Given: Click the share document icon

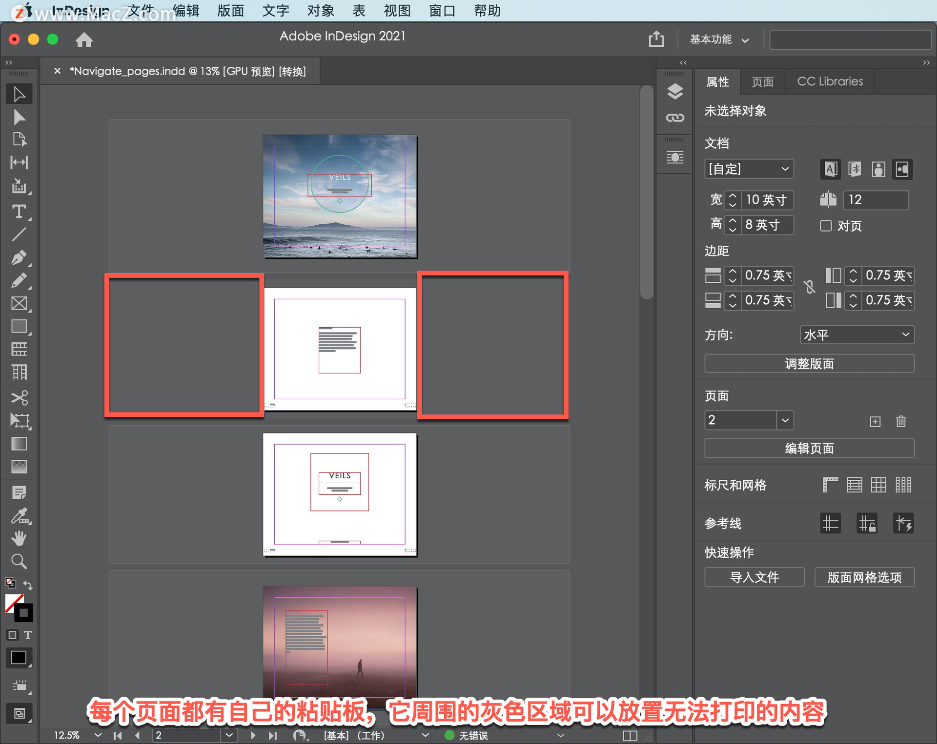Looking at the screenshot, I should 656,39.
